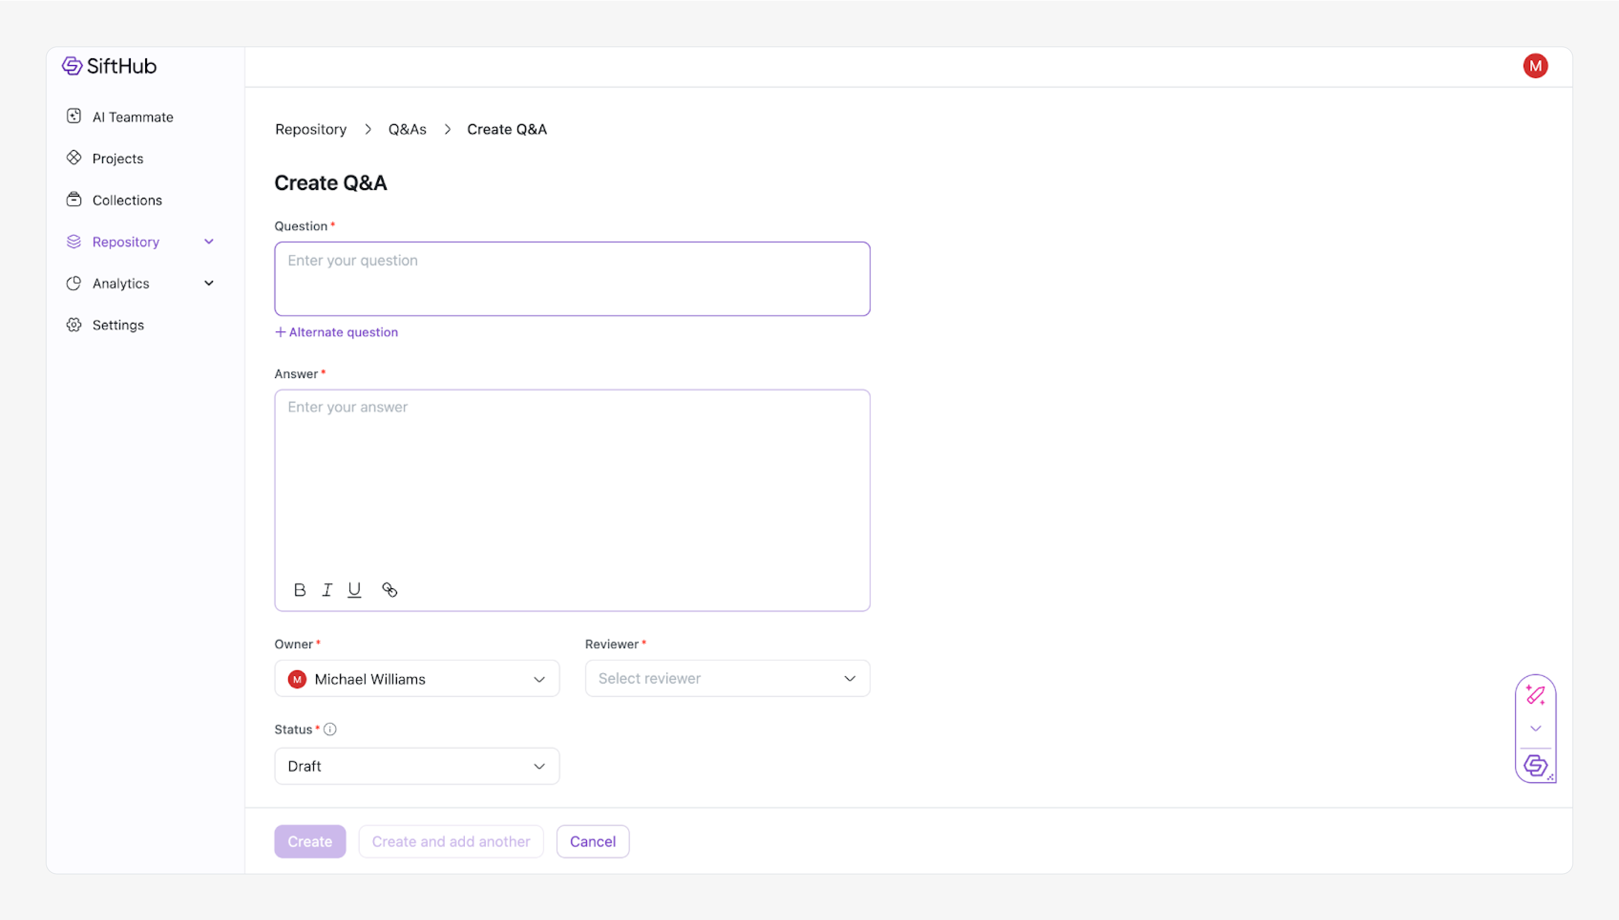Image resolution: width=1619 pixels, height=920 pixels.
Task: Click the Status info icon
Action: pyautogui.click(x=330, y=729)
